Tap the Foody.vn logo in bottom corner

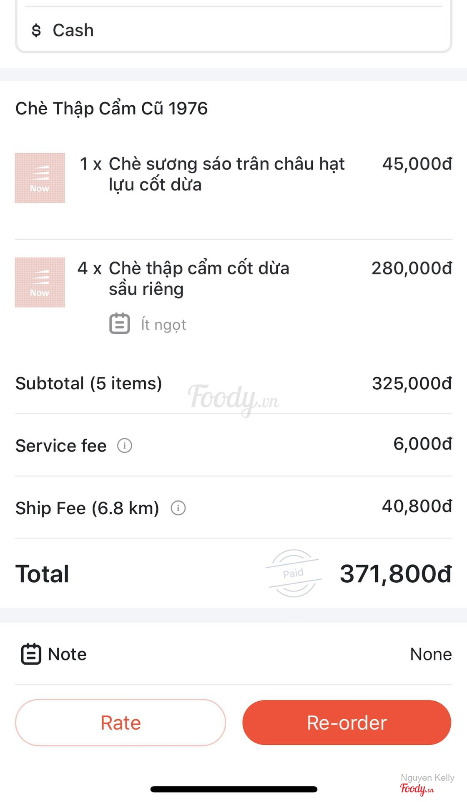point(417,789)
